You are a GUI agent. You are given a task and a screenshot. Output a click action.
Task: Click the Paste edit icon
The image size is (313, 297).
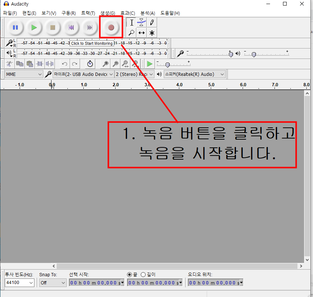[30, 64]
